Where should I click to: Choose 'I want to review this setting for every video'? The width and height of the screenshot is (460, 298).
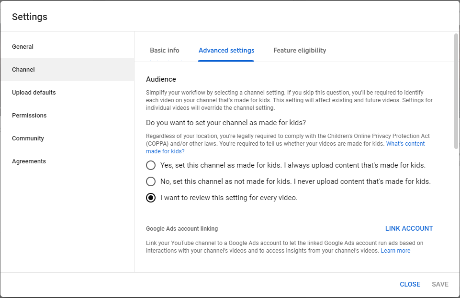pos(151,198)
